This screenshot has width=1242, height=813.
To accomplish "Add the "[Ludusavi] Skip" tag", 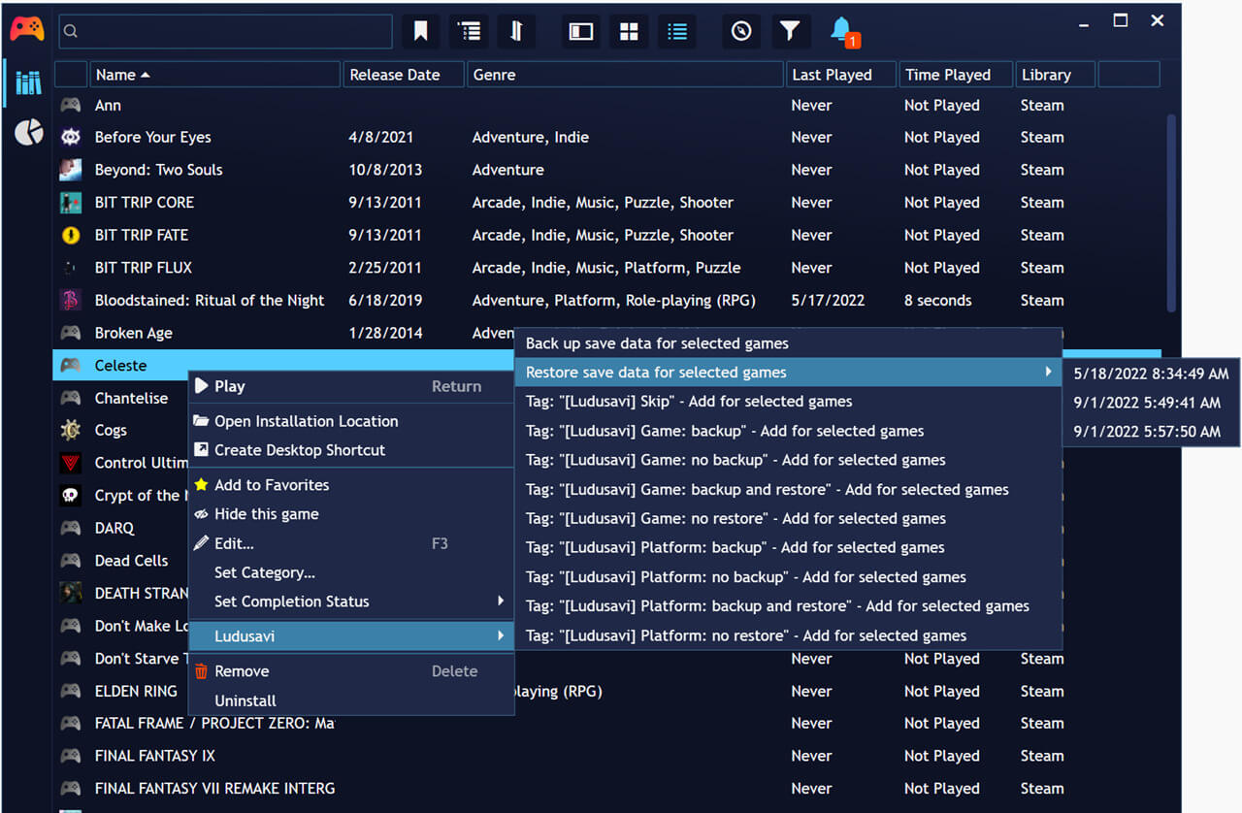I will click(788, 402).
